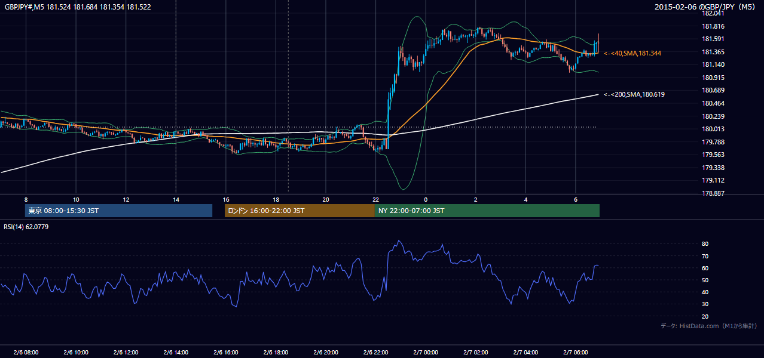Image resolution: width=764 pixels, height=358 pixels.
Task: Click the London 16:00-22:00 JST session bar
Action: (x=300, y=211)
